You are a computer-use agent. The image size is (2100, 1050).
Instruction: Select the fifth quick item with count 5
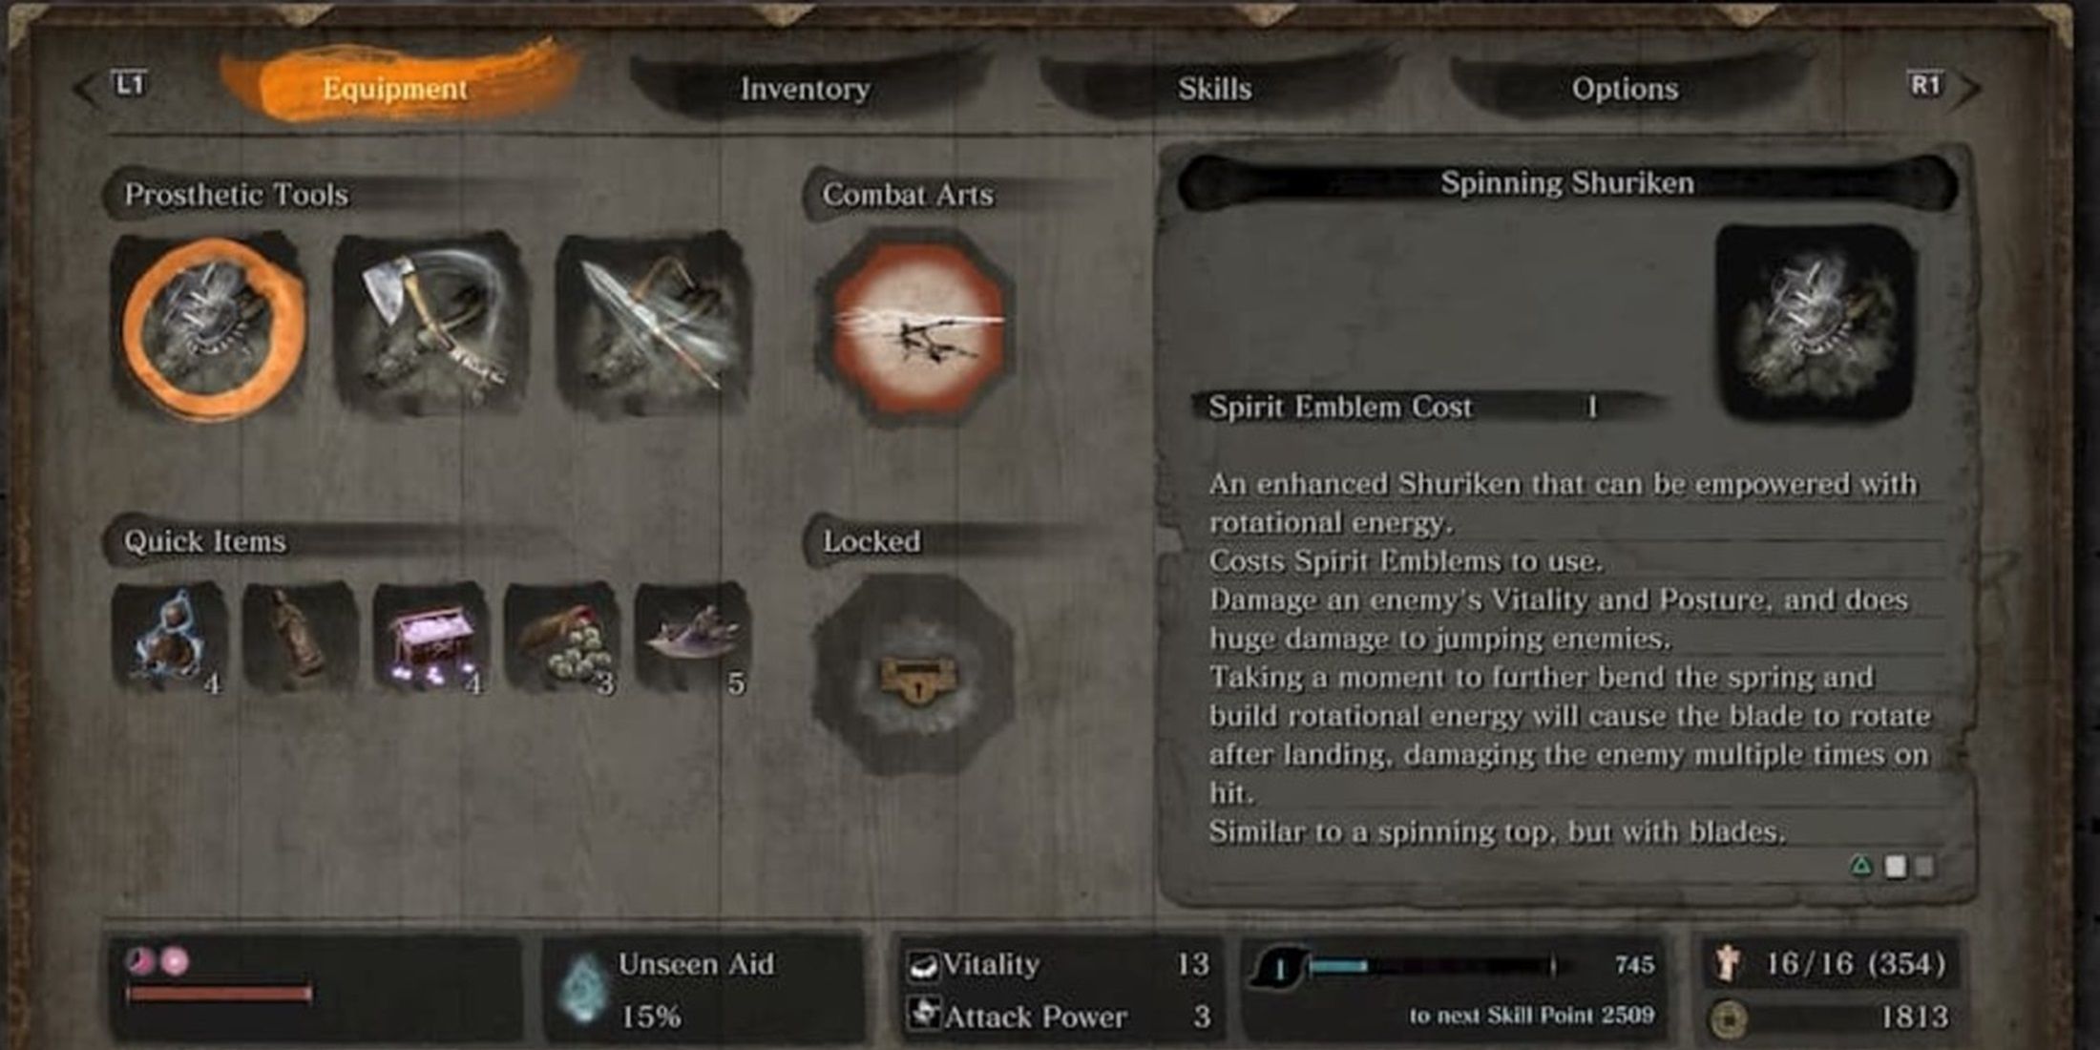(692, 637)
